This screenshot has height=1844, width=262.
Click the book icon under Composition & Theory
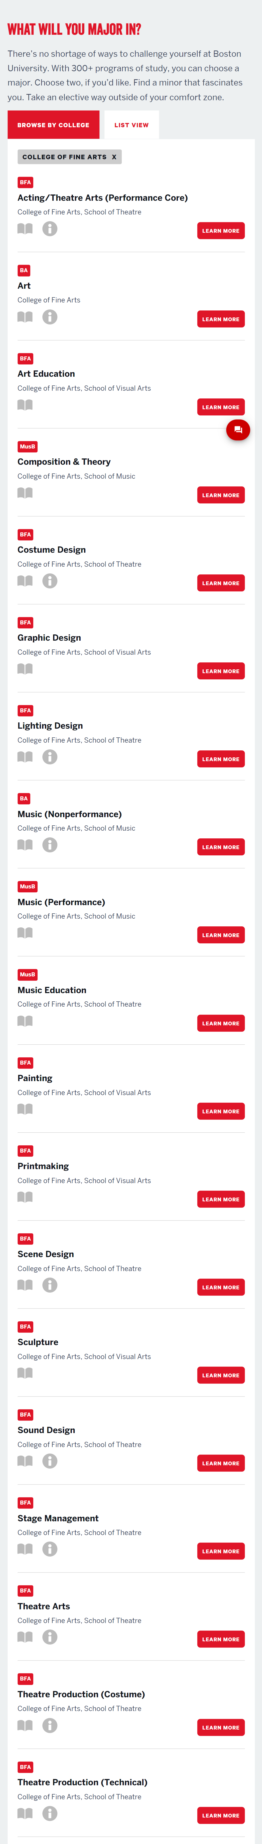click(25, 493)
